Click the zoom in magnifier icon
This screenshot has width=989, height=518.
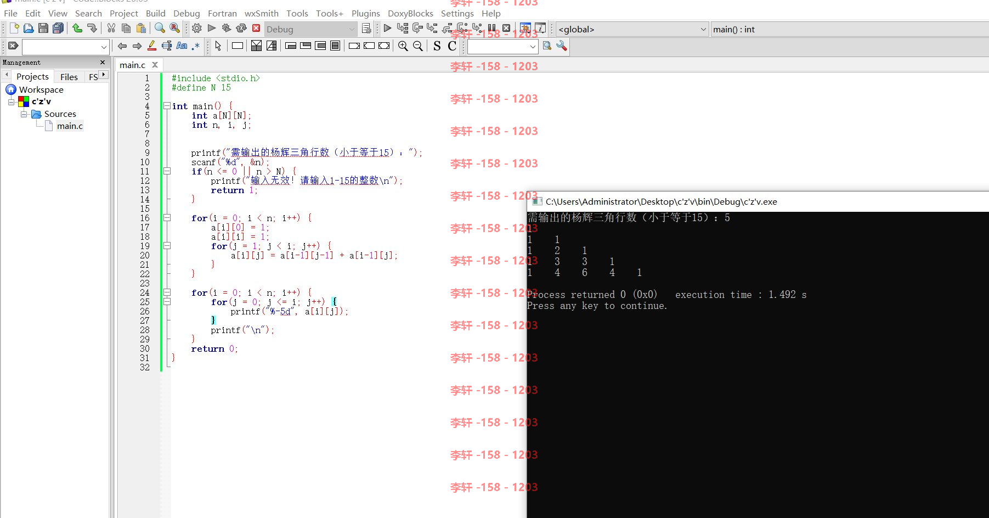[403, 46]
